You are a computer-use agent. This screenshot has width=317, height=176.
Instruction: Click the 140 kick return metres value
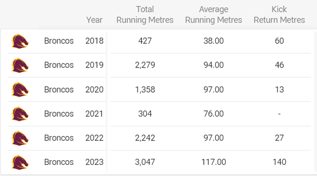pyautogui.click(x=279, y=162)
